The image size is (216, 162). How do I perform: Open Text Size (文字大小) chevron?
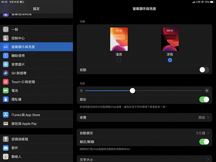pos(208,160)
